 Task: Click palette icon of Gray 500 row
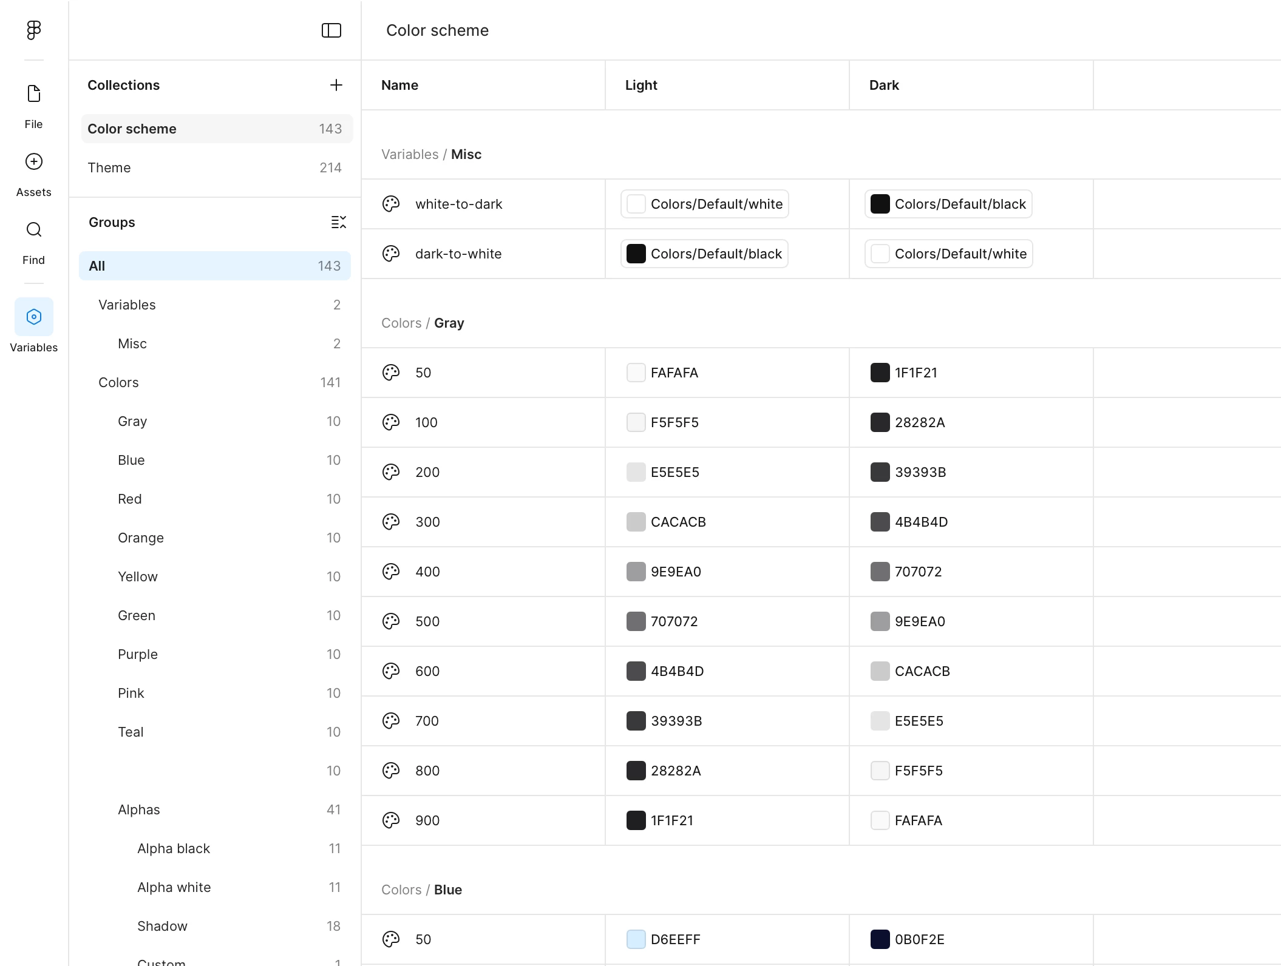click(391, 621)
